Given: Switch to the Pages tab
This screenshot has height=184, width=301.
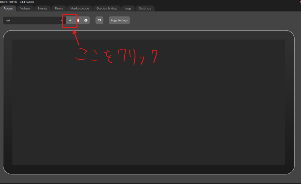Looking at the screenshot, I should click(8, 9).
